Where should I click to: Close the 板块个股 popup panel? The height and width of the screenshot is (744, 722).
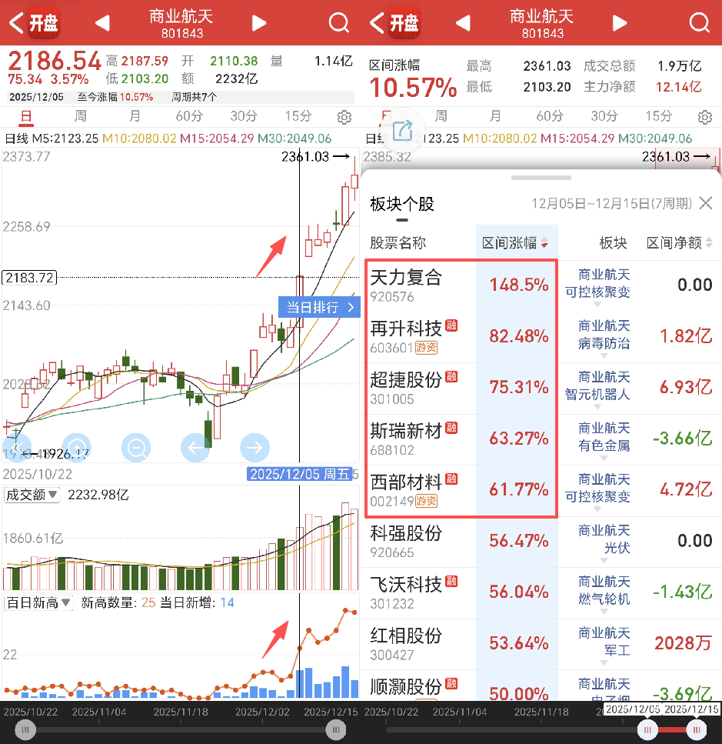coord(705,204)
